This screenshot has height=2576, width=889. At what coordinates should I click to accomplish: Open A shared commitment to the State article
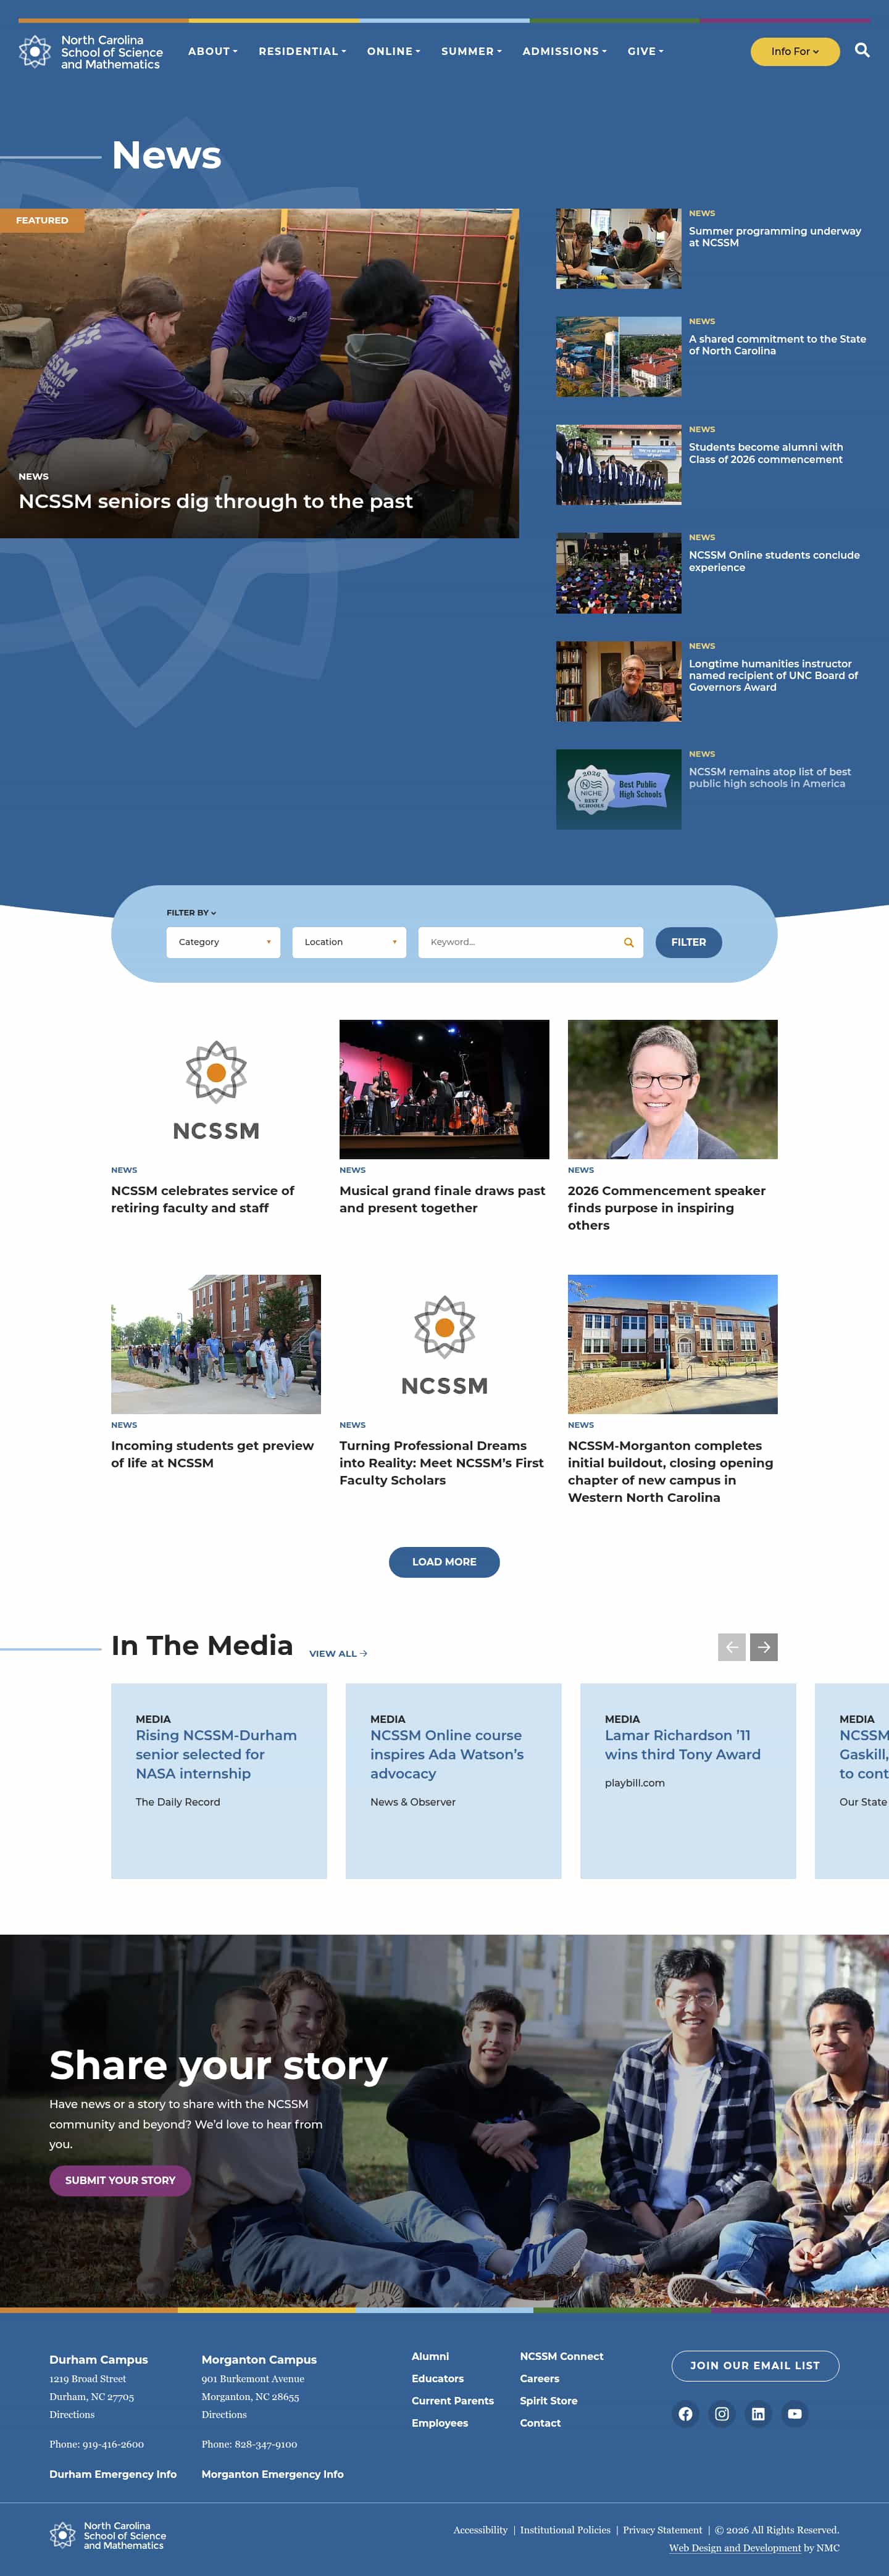(777, 345)
